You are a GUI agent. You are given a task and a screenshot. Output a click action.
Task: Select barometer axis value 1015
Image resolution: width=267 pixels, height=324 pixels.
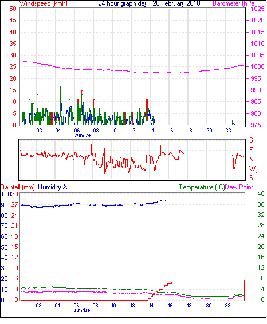pos(257,32)
